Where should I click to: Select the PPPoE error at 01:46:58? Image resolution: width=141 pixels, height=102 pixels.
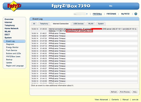pos(84,48)
